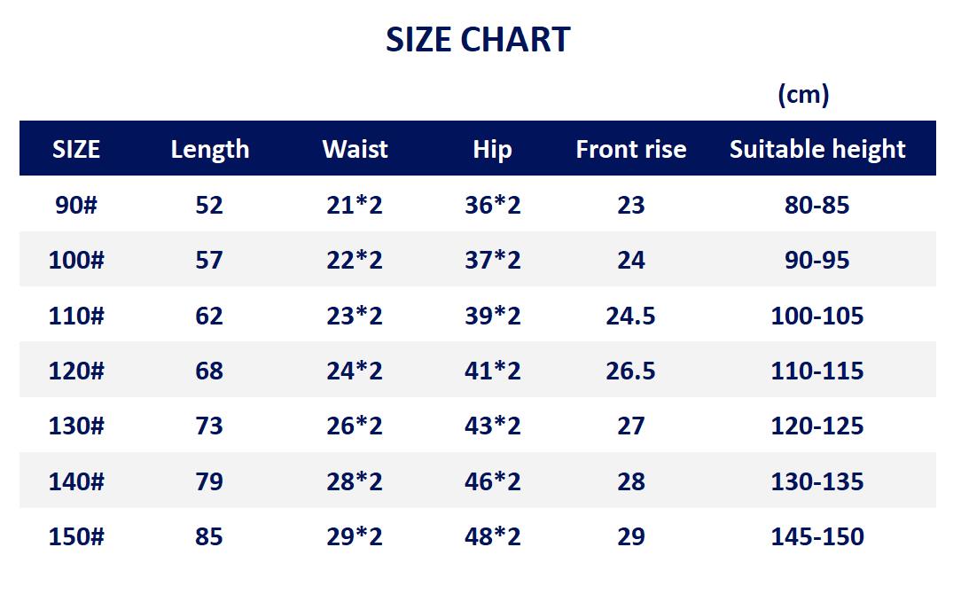This screenshot has width=961, height=594.
Task: Click the SIZE CHART title
Action: pos(478,40)
